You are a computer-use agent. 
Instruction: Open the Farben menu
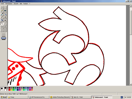(x=26, y=4)
